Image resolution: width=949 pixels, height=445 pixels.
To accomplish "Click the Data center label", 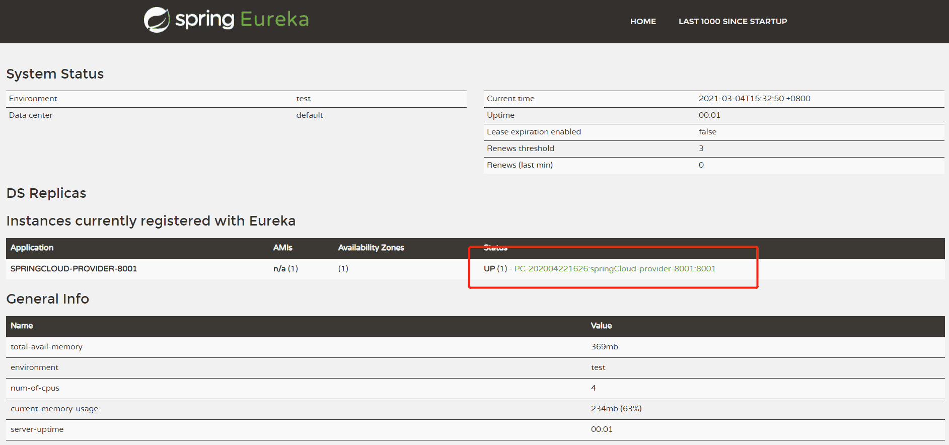I will 30,115.
